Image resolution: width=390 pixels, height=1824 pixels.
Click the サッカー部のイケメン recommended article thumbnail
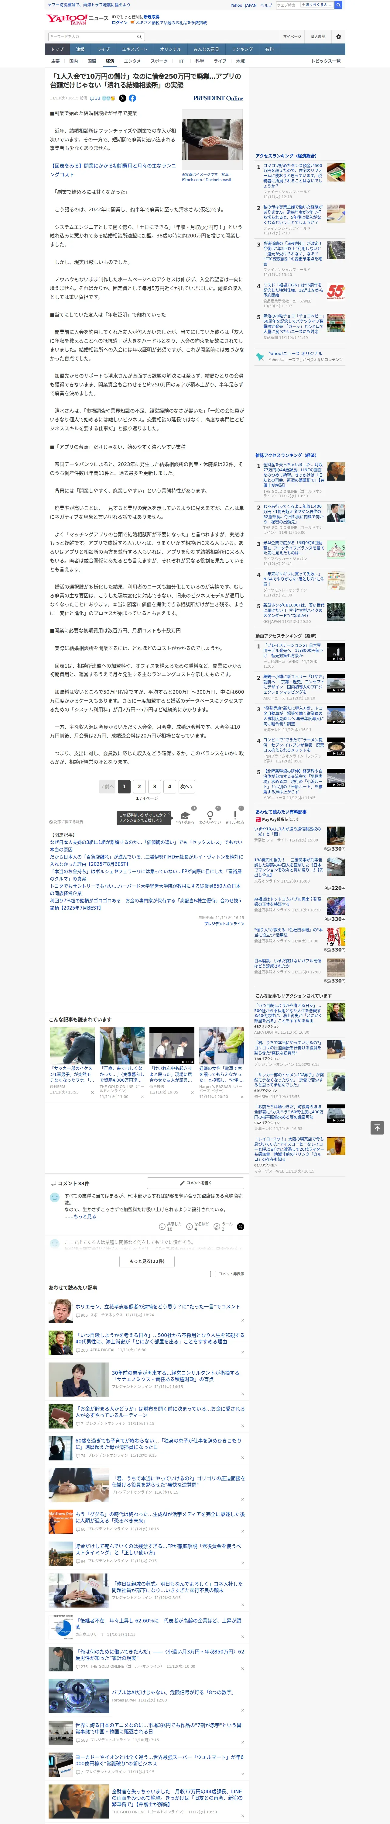(x=72, y=1045)
